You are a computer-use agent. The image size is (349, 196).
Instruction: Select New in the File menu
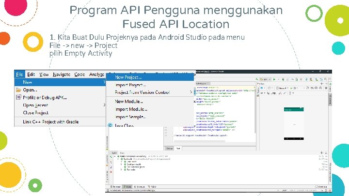click(60, 82)
